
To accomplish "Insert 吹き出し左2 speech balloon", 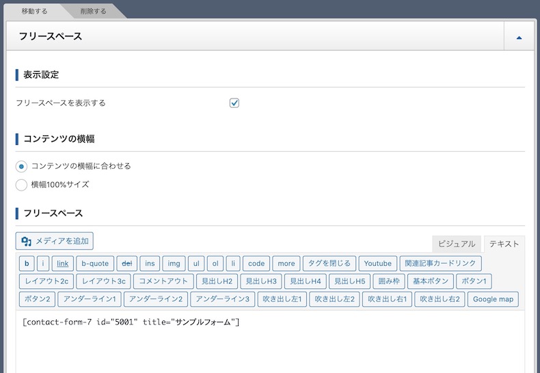I will point(335,299).
